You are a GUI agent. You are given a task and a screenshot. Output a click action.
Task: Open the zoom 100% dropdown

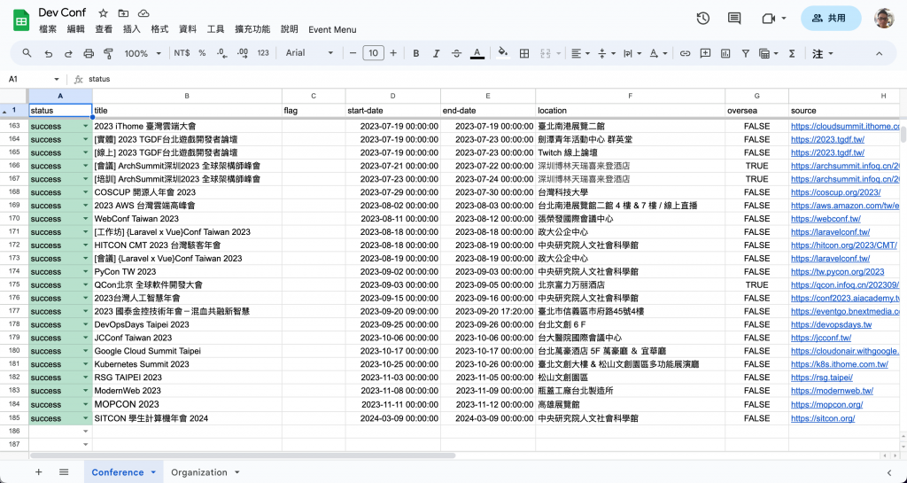(143, 53)
